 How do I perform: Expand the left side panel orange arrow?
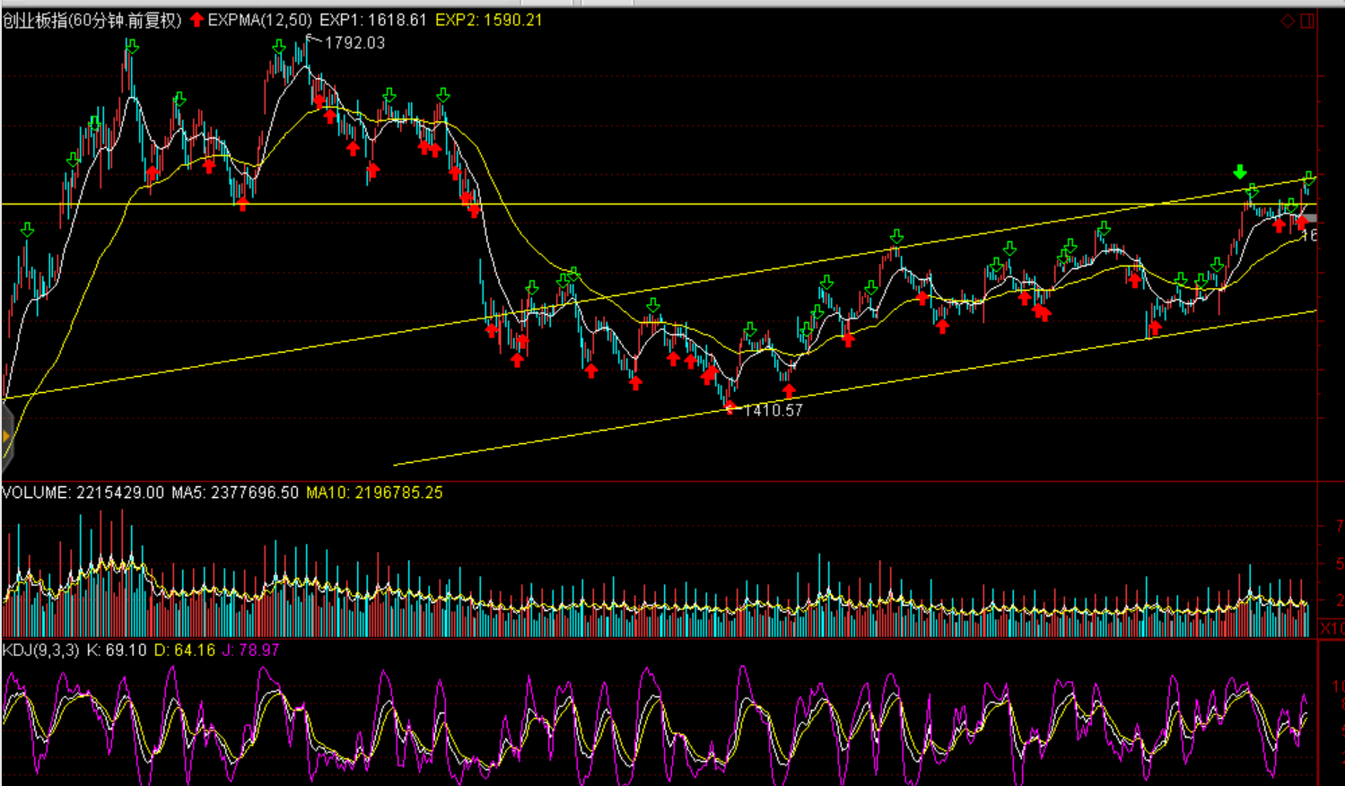6,437
